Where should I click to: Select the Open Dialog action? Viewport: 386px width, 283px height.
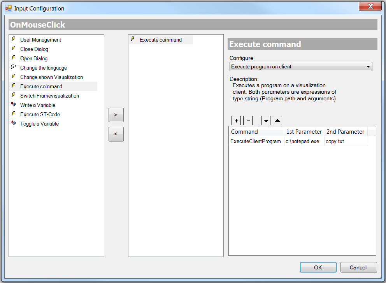[x=34, y=58]
